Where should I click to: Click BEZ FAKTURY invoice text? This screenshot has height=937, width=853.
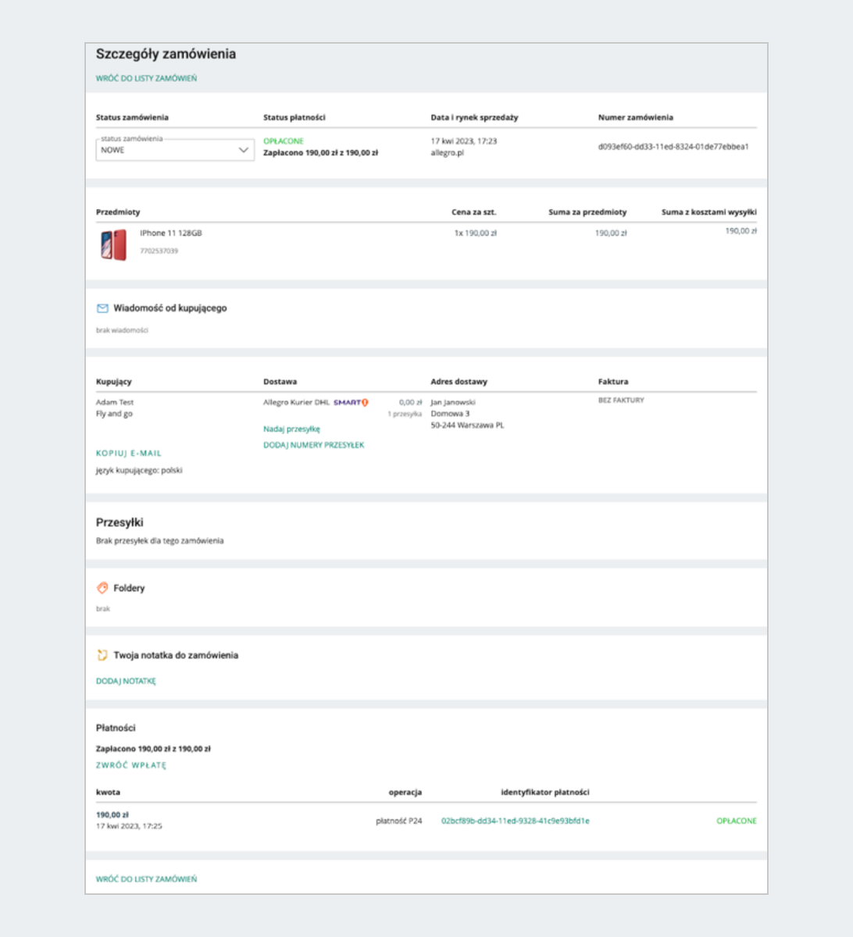point(621,400)
